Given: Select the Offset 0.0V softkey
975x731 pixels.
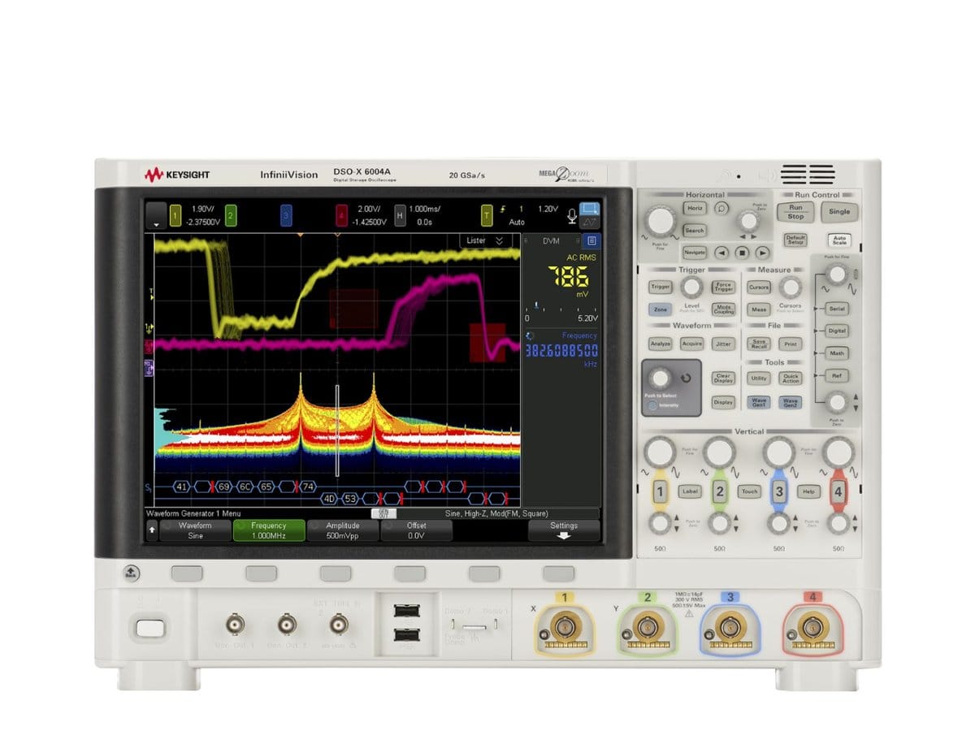Looking at the screenshot, I should click(416, 530).
